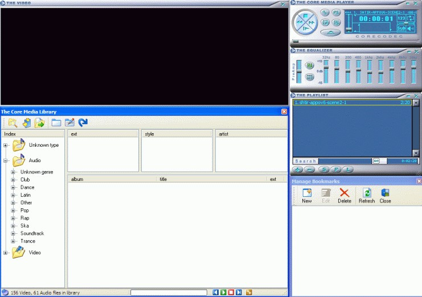The image size is (422, 297).
Task: Click the playlist add (+) button
Action: (x=298, y=170)
